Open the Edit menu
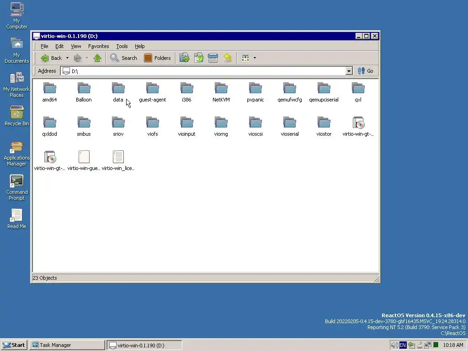 pos(59,46)
